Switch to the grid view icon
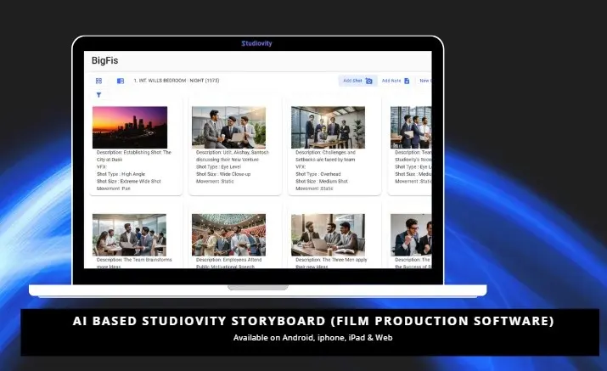This screenshot has height=371, width=607. click(98, 81)
